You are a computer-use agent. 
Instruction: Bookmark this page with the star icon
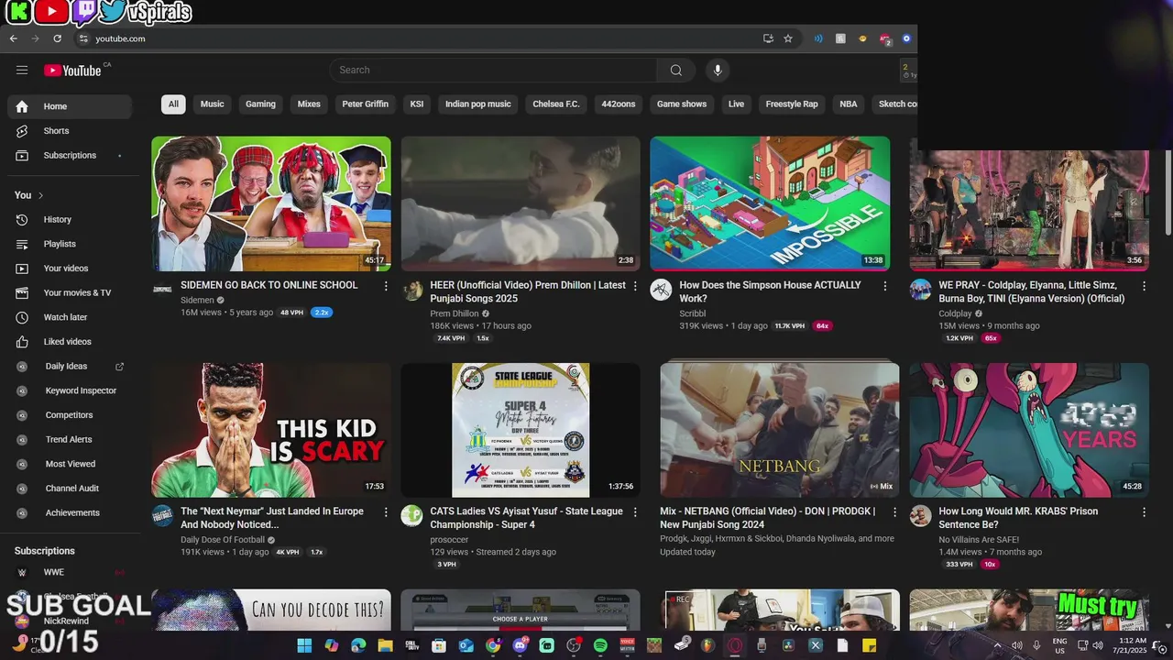tap(788, 38)
